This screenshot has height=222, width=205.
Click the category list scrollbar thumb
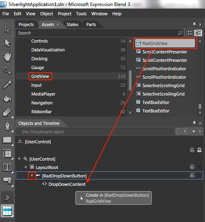tap(130, 81)
